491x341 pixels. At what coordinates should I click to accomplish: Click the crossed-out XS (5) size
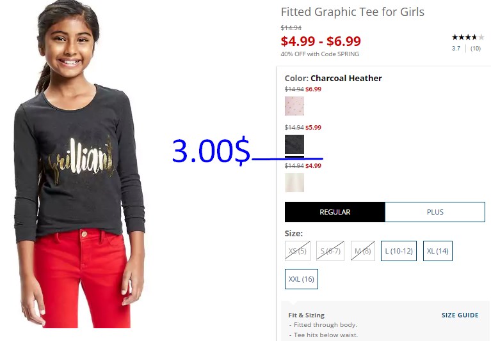tap(298, 251)
